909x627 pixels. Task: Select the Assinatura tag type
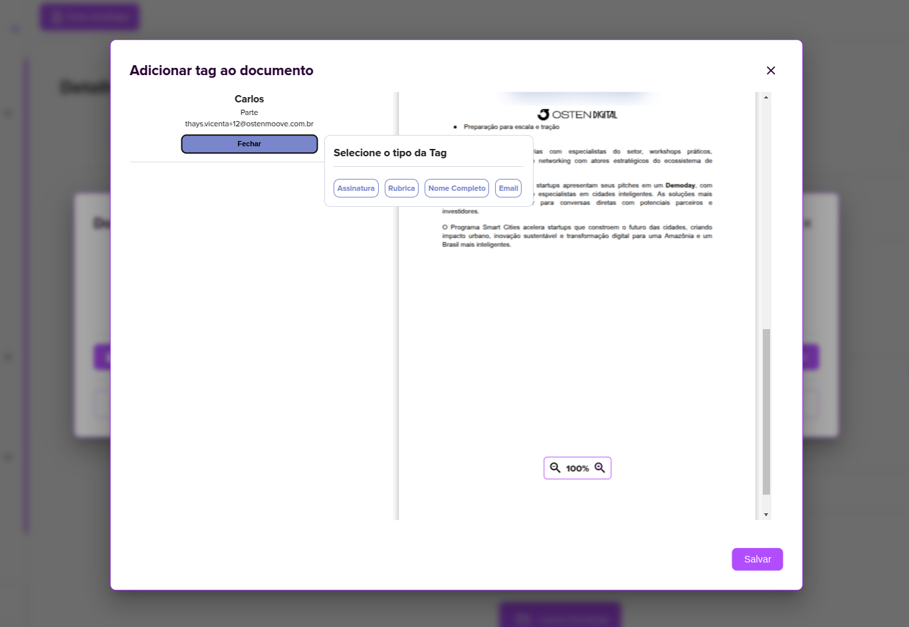point(355,188)
